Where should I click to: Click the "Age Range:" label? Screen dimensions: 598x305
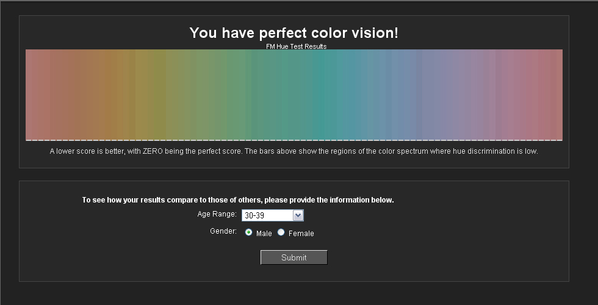click(217, 214)
